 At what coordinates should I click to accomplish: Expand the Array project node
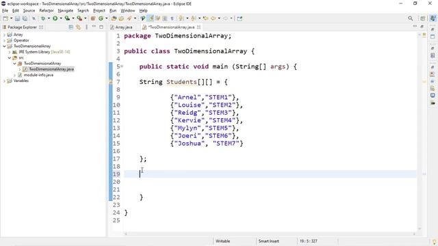(4, 35)
